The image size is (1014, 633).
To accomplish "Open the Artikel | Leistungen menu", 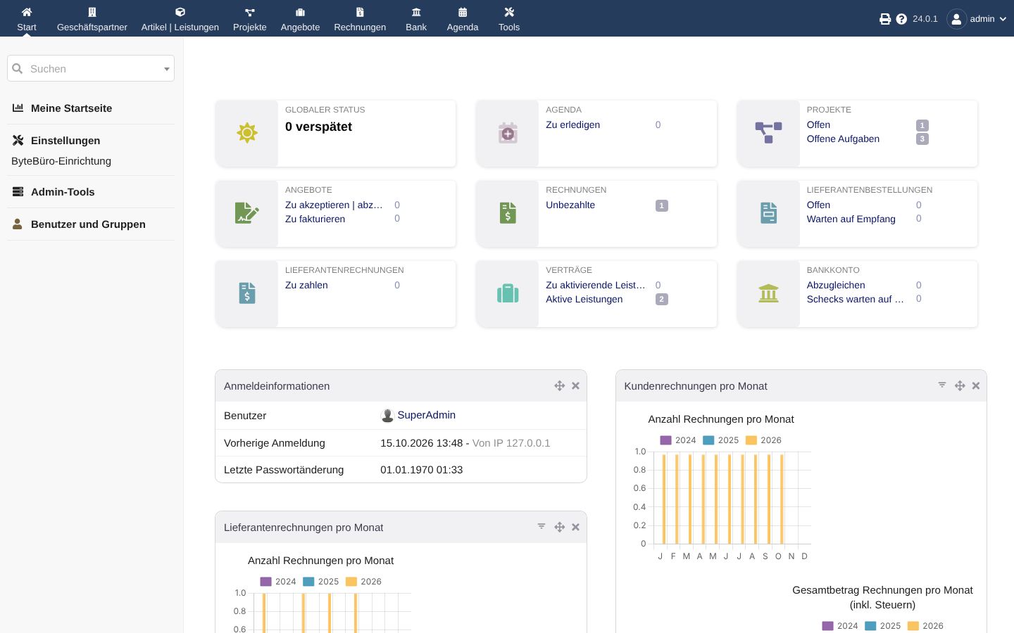I will [180, 19].
